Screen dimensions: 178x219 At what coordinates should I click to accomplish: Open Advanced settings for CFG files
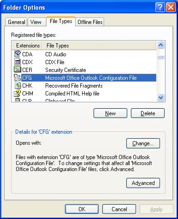pos(143,183)
